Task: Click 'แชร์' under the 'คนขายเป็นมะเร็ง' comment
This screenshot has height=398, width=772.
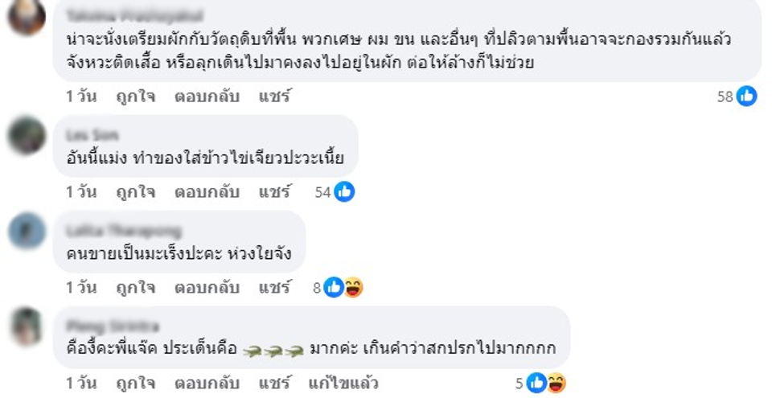Action: coord(274,287)
